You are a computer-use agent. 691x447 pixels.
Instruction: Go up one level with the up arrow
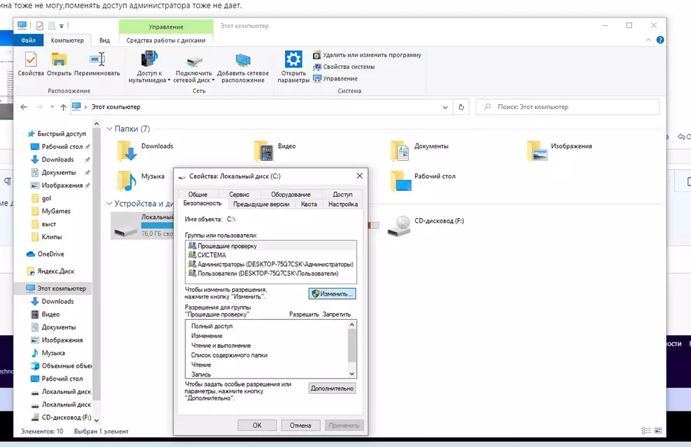click(x=64, y=108)
